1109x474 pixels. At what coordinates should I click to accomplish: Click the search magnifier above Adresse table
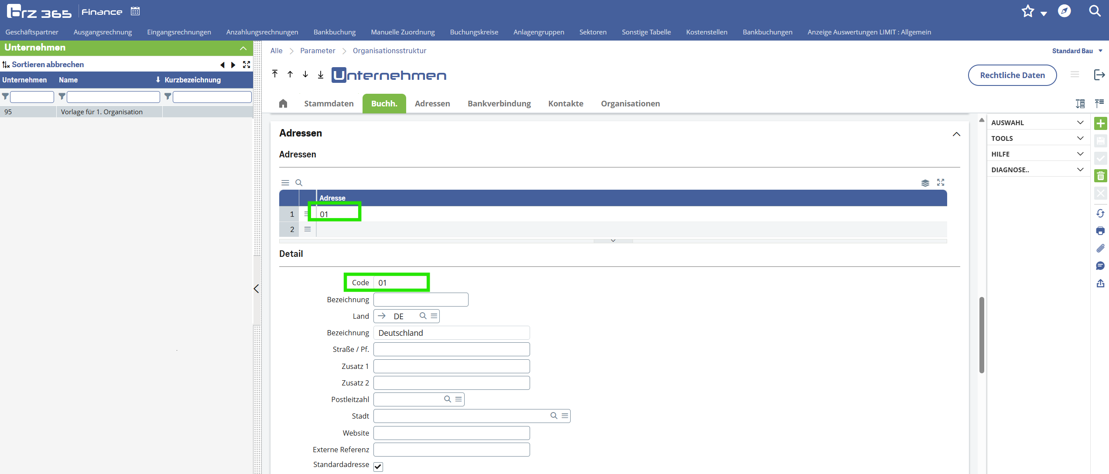299,183
